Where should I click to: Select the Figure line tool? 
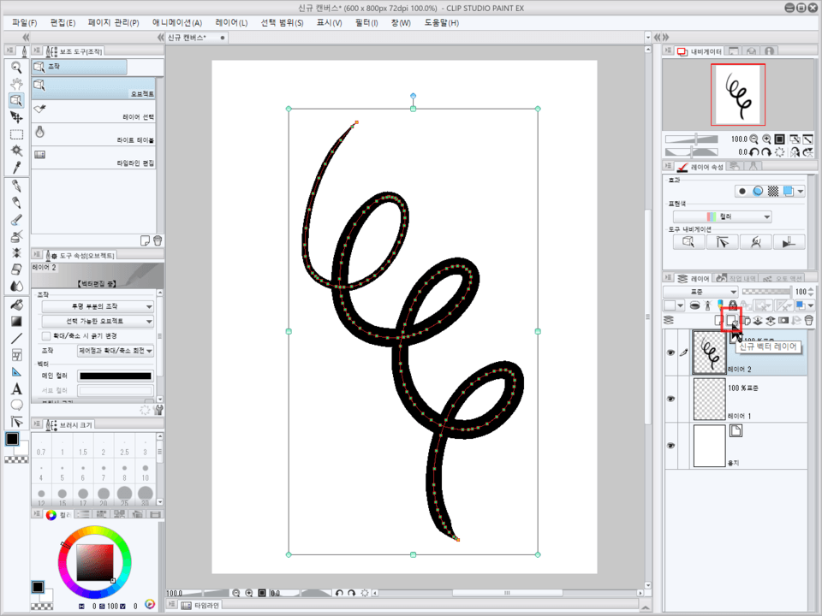pos(16,339)
